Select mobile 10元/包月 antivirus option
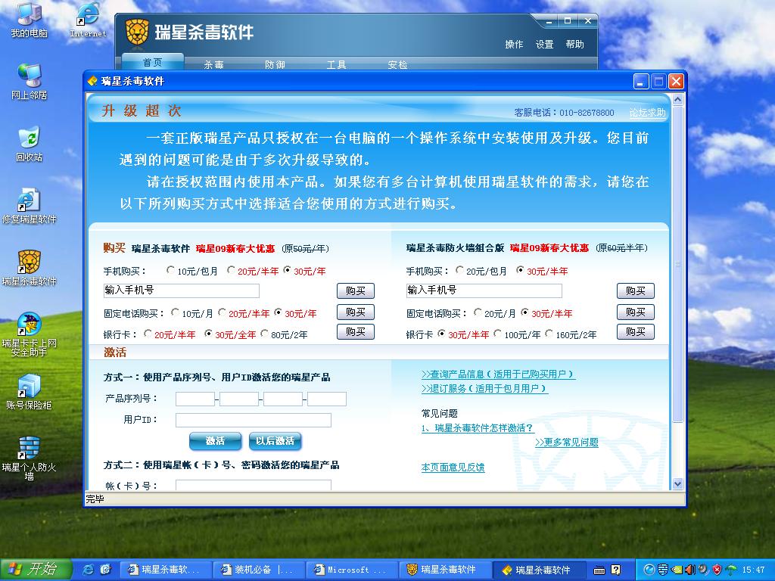This screenshot has height=581, width=775. coord(170,270)
